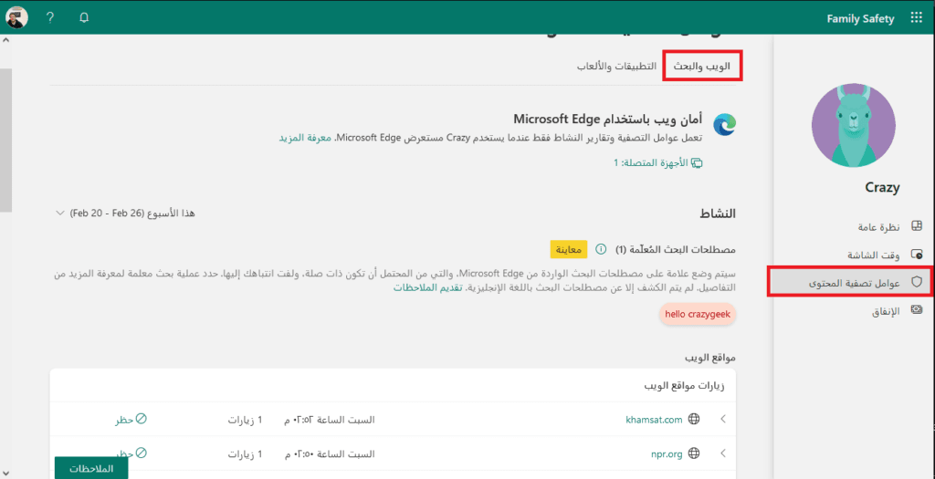Click the الملاحظات feedback button

pos(92,468)
